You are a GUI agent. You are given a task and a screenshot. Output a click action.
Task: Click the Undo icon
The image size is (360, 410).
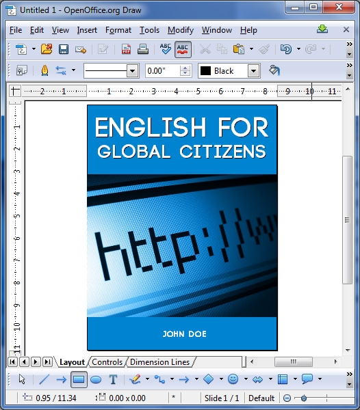click(286, 49)
